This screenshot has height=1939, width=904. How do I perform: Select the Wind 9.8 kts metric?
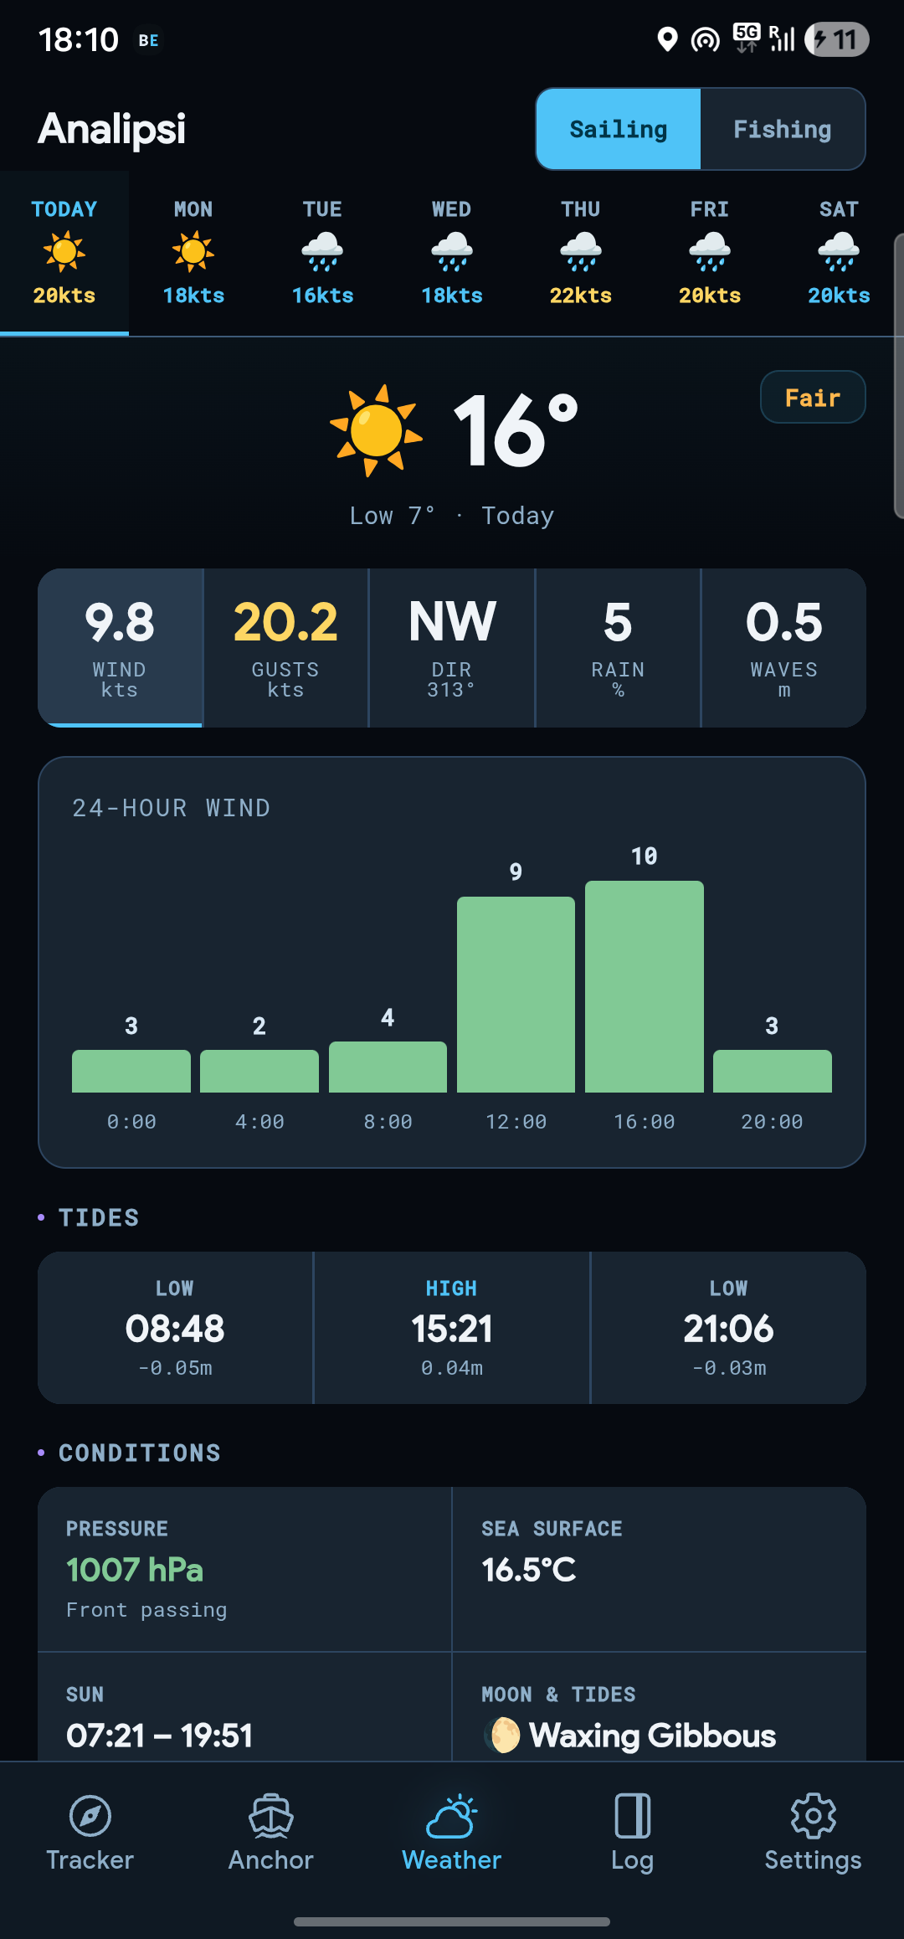[x=120, y=648]
